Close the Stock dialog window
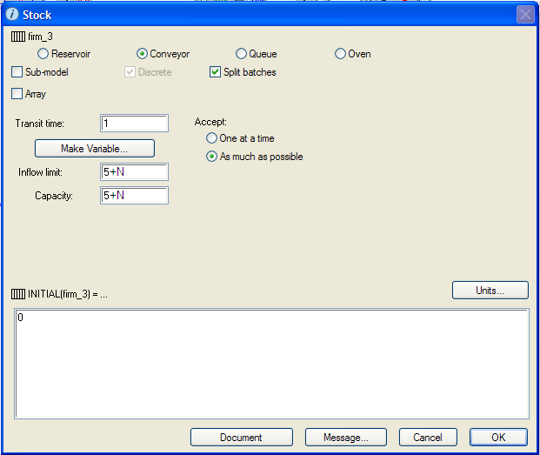This screenshot has width=540, height=455. [525, 15]
